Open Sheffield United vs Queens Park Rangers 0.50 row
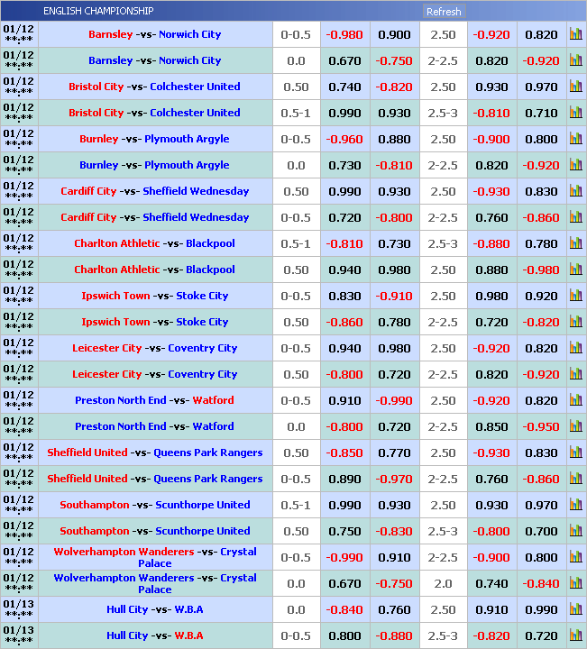 154,452
